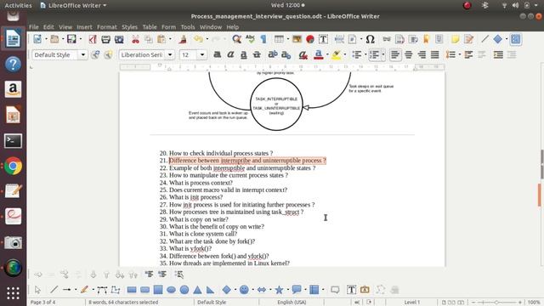Open the Insert menu
This screenshot has width=544, height=306.
(x=84, y=27)
